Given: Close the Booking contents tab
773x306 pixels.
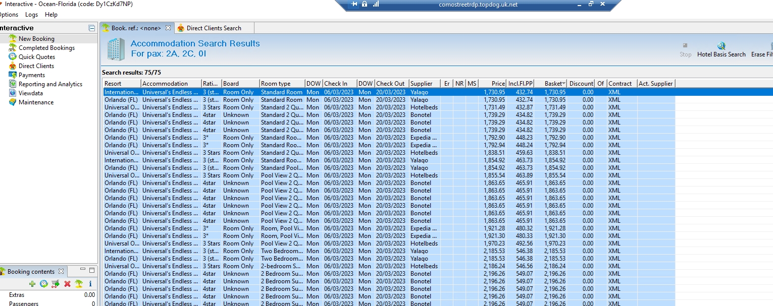Looking at the screenshot, I should (61, 271).
